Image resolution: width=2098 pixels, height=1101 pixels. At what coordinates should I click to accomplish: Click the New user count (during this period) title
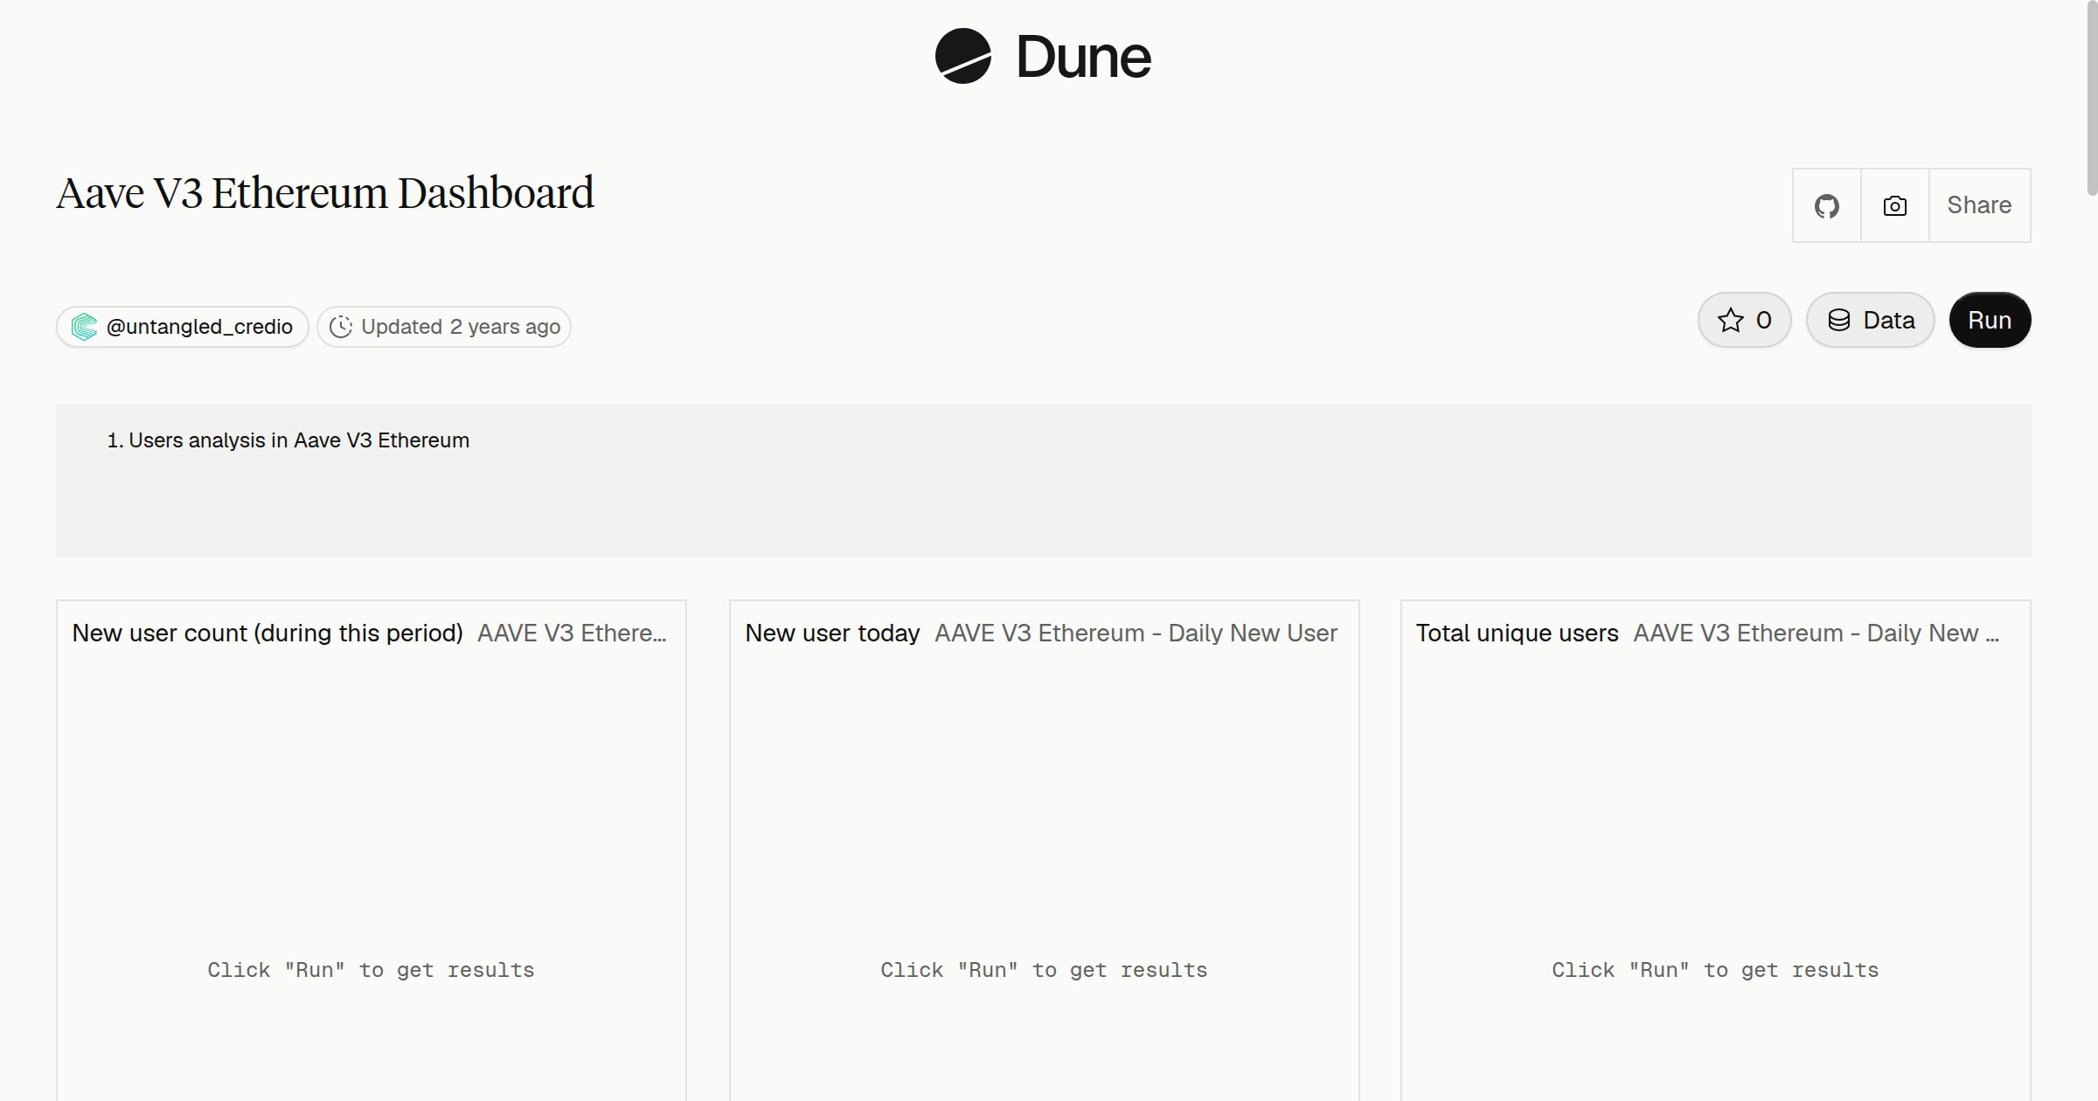267,633
